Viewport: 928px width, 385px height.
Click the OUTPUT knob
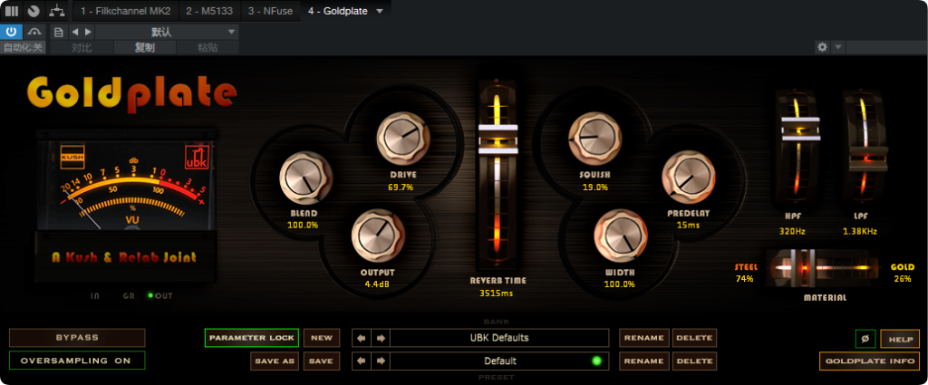(378, 236)
